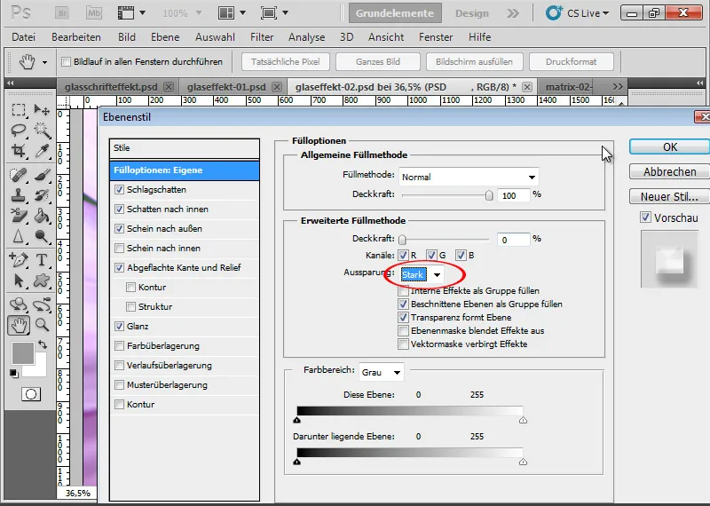This screenshot has width=710, height=506.
Task: Toggle the Vorschau checkbox
Action: 646,217
